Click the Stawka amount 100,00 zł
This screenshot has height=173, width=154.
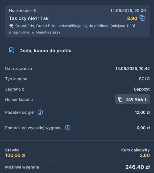click(15, 155)
